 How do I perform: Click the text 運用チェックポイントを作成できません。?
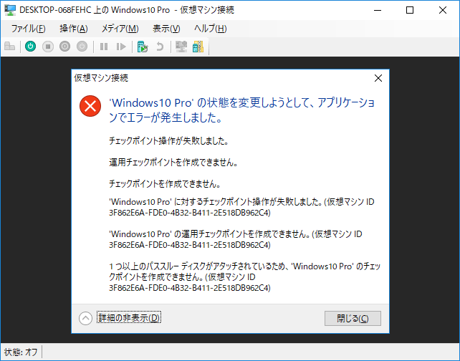[173, 162]
